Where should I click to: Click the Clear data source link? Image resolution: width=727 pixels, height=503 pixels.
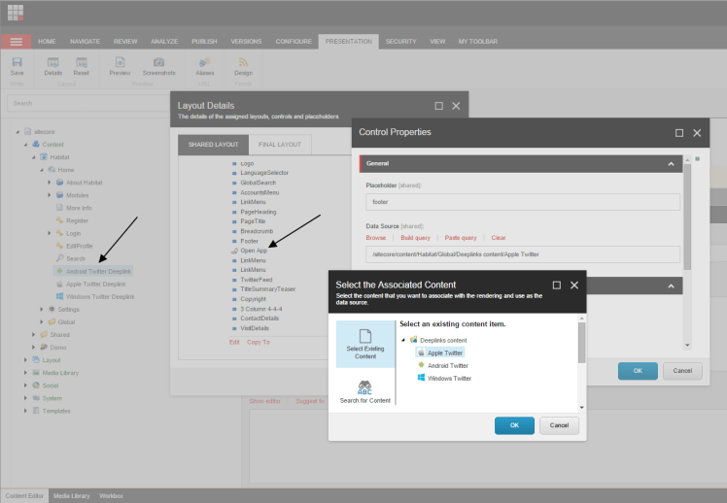pyautogui.click(x=499, y=238)
